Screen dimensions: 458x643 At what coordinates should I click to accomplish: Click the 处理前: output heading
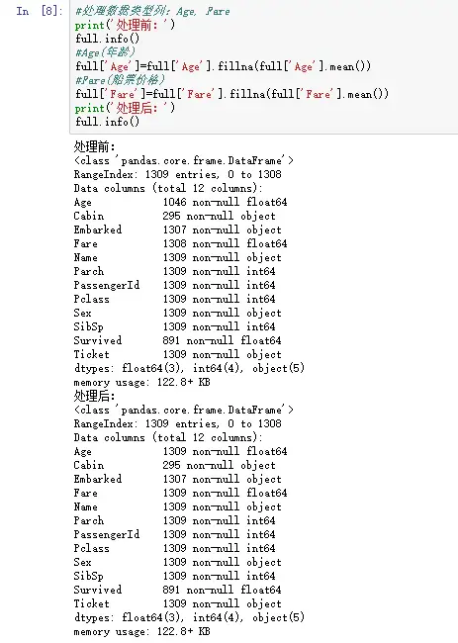pos(95,146)
